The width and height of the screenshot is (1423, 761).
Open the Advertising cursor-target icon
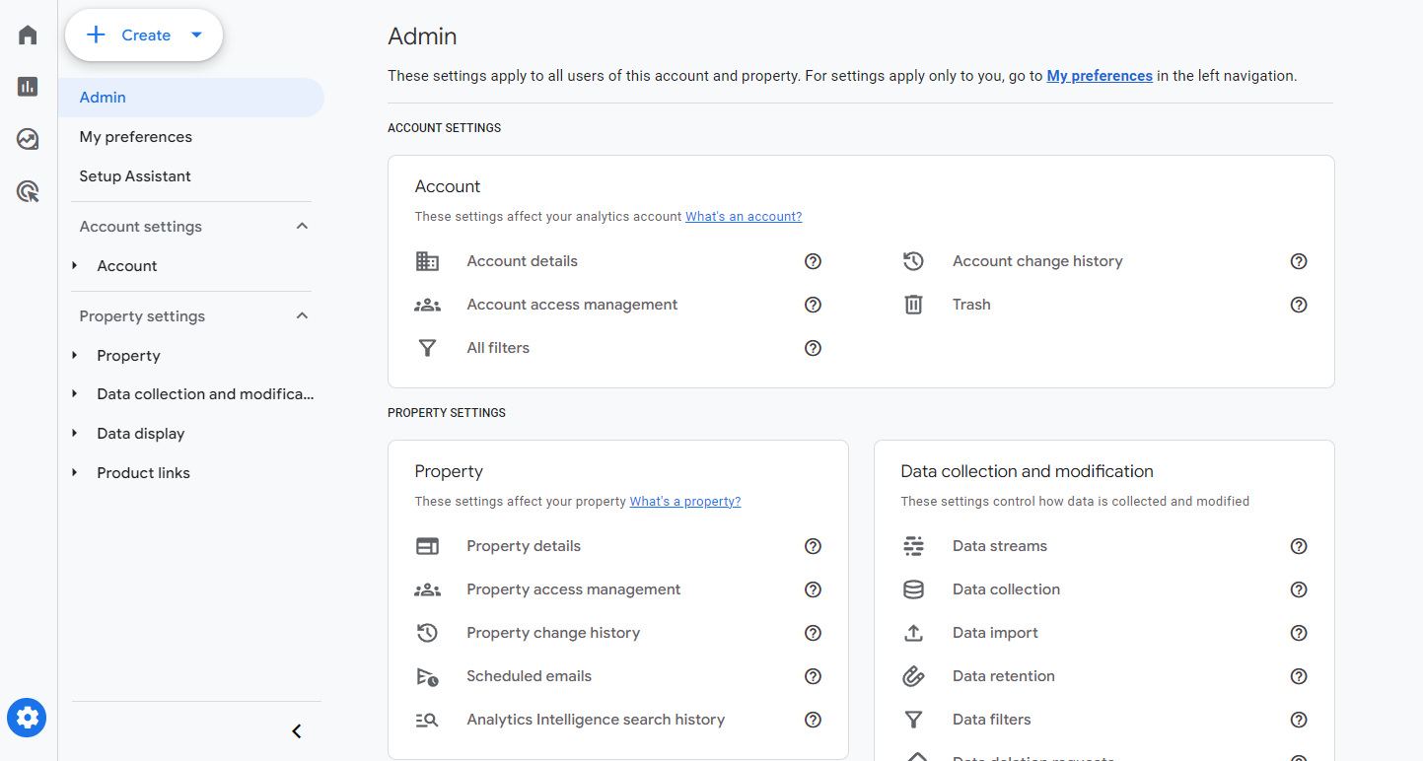click(28, 191)
